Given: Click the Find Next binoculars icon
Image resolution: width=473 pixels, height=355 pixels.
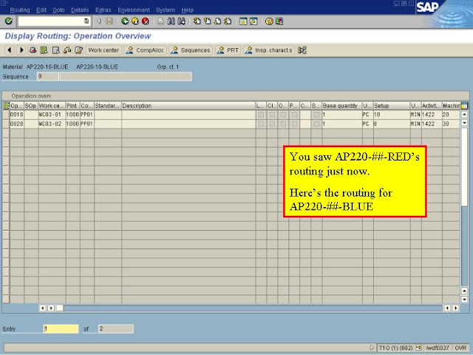Looking at the screenshot, I should [181, 21].
